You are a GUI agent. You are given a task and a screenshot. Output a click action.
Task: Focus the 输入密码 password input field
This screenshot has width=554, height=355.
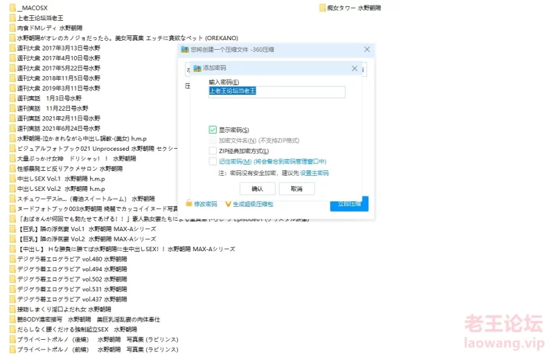tap(276, 92)
